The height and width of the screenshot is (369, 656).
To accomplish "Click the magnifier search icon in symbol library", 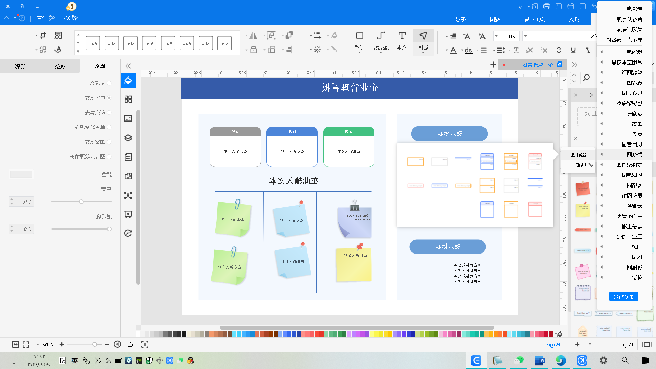I will (587, 78).
